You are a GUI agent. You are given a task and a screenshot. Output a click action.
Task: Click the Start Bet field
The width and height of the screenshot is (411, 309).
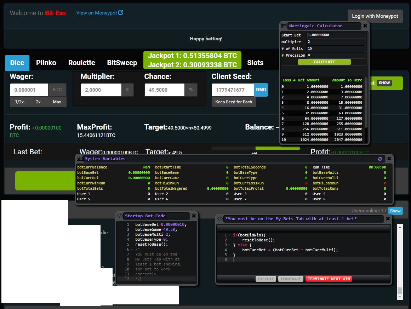pos(336,35)
